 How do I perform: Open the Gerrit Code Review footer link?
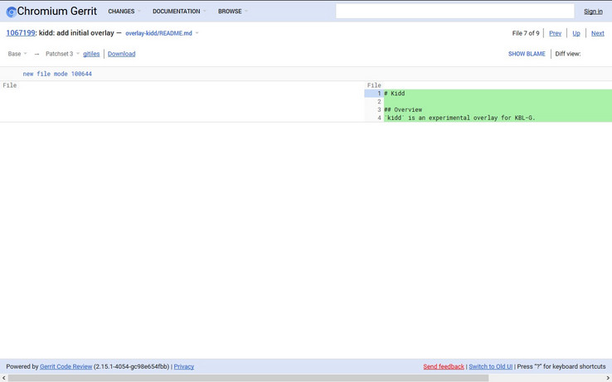[x=66, y=366]
